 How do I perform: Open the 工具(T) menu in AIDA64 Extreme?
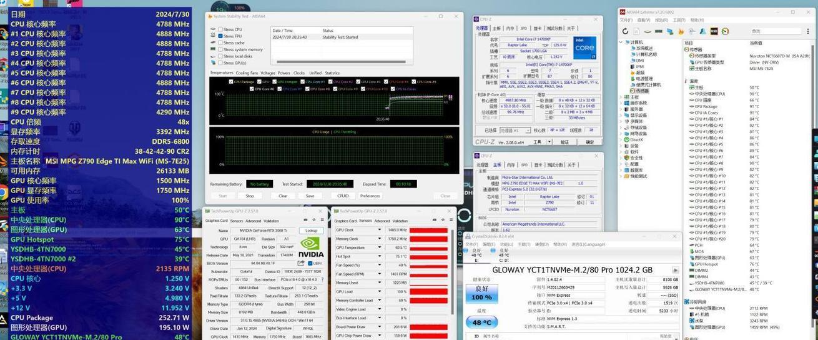tap(679, 20)
